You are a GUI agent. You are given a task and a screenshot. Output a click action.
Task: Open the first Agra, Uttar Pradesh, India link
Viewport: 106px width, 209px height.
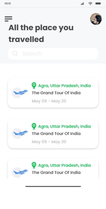pyautogui.click(x=65, y=86)
